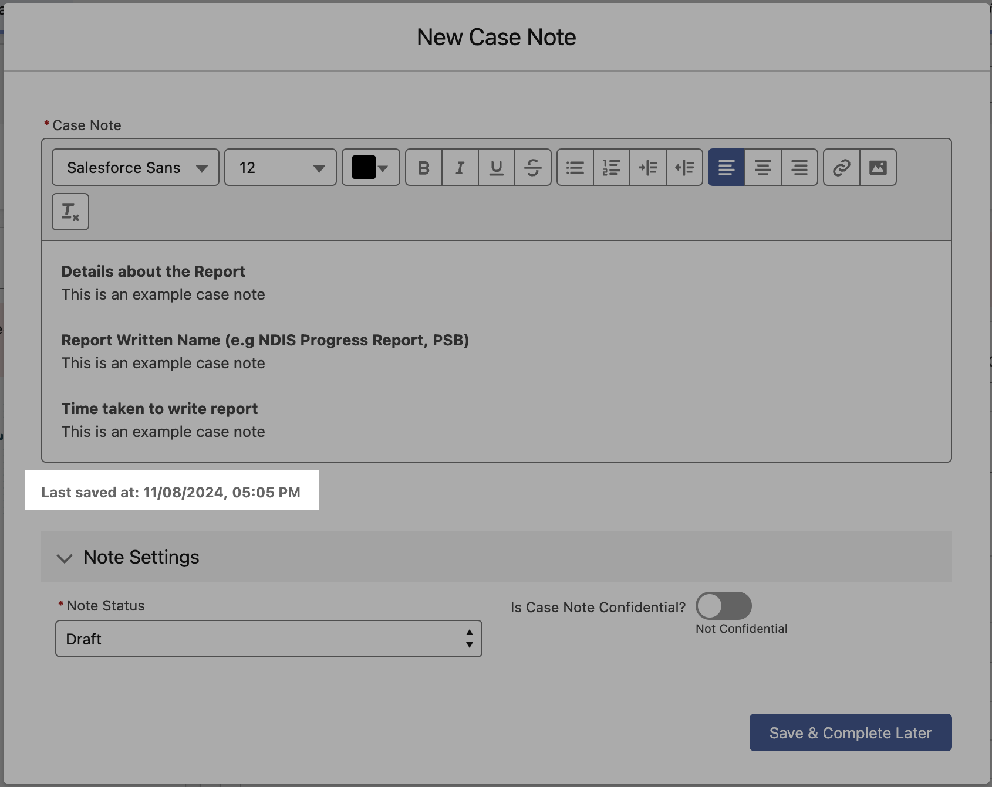Insert an image into note
The height and width of the screenshot is (787, 992).
coord(878,168)
